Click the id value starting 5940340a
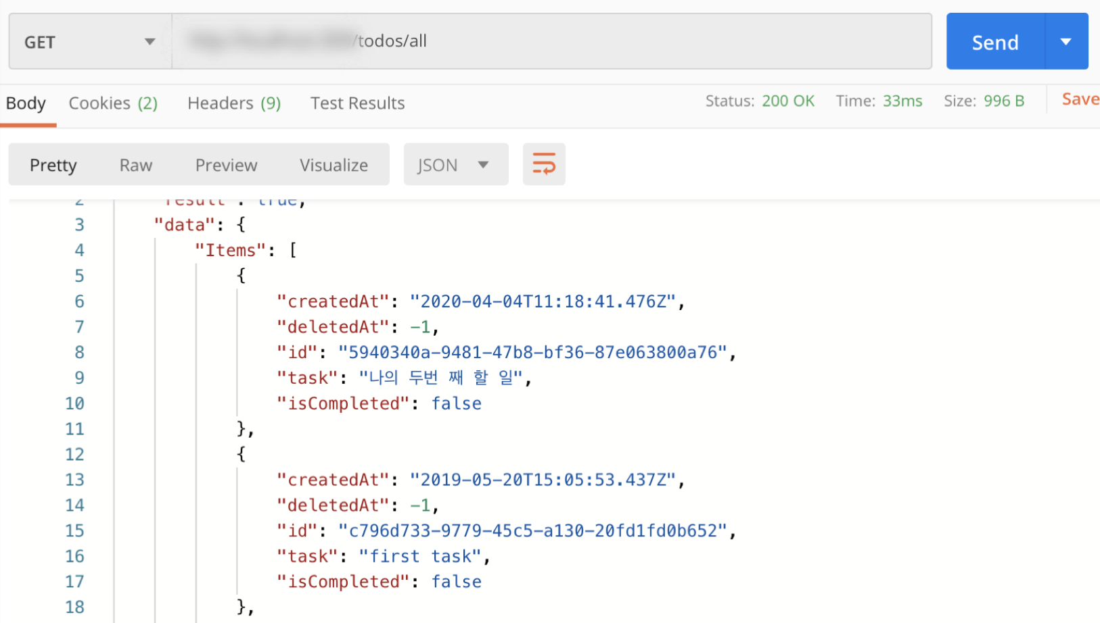1100x623 pixels. (x=532, y=352)
